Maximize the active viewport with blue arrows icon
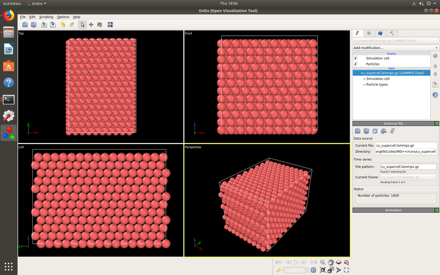 tap(346, 270)
